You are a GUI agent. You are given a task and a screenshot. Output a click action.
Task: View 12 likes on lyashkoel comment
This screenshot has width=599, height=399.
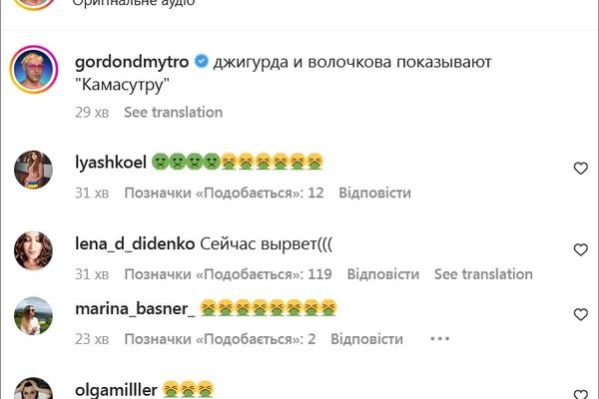coord(224,193)
